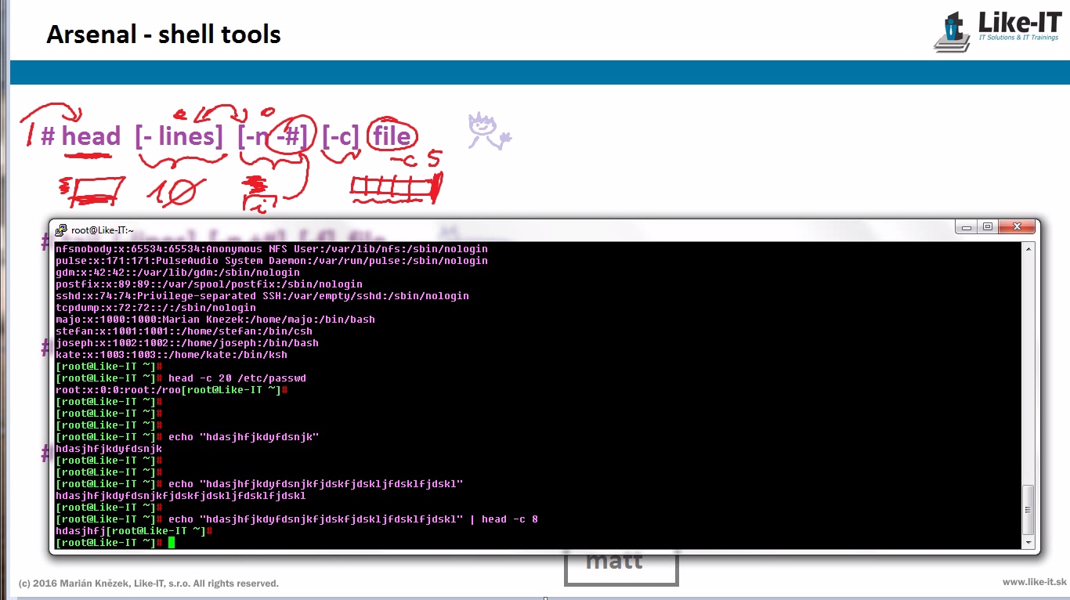
Task: Click the "Arsenal - shell tools" slide title
Action: [163, 34]
